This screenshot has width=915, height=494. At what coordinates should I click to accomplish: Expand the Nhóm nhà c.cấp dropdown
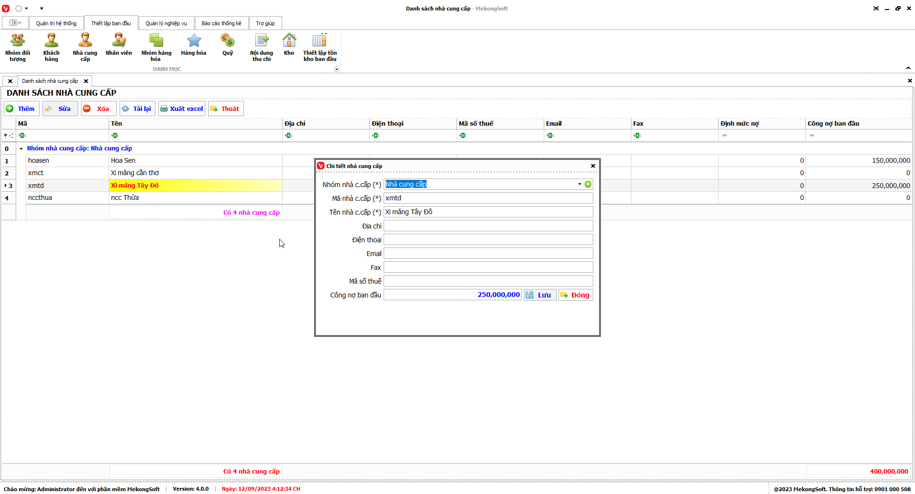pyautogui.click(x=579, y=184)
